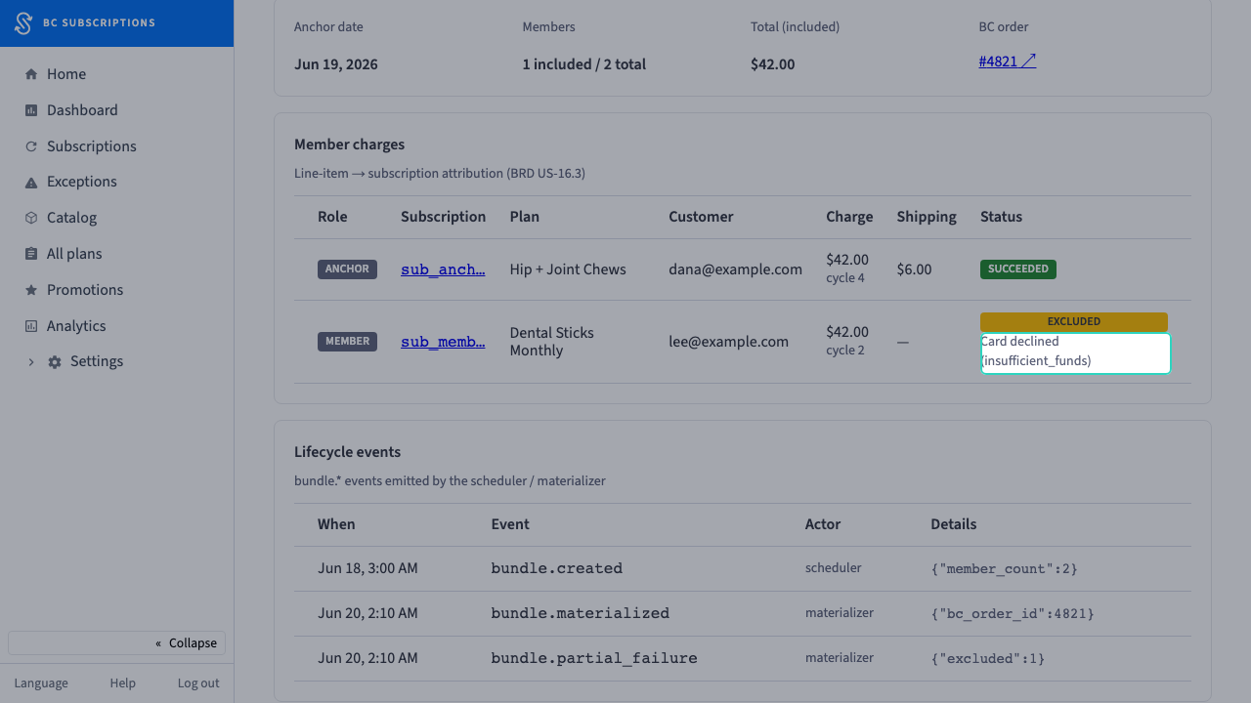Open the Language selector in footer
Viewport: 1251px width, 703px height.
coord(41,682)
